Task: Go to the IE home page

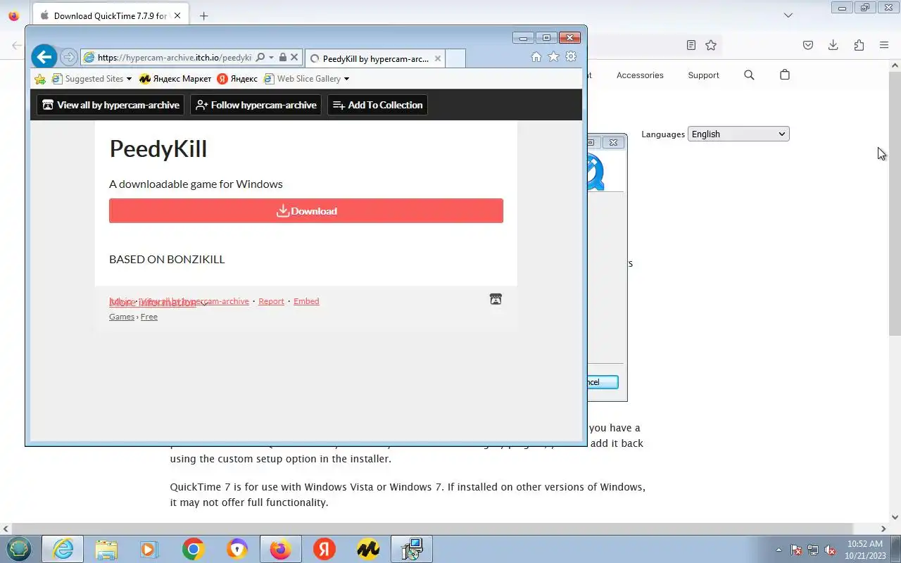Action: [536, 57]
